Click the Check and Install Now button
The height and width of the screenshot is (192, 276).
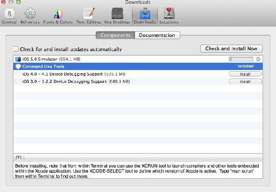231,49
